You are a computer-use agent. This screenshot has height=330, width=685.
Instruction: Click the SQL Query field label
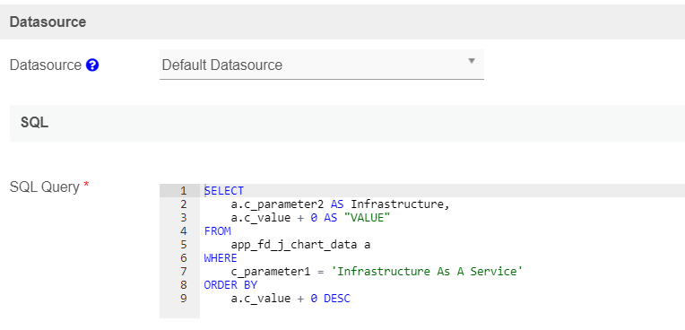(x=45, y=187)
